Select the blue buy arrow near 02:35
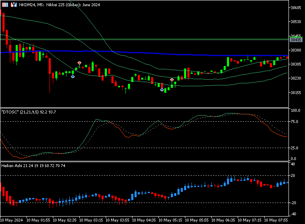305x224 pixels. [73, 76]
